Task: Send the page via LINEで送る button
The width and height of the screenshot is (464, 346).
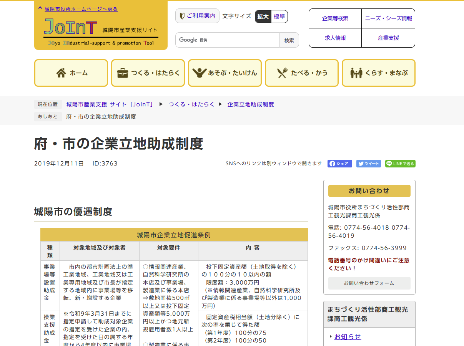Action: click(400, 164)
